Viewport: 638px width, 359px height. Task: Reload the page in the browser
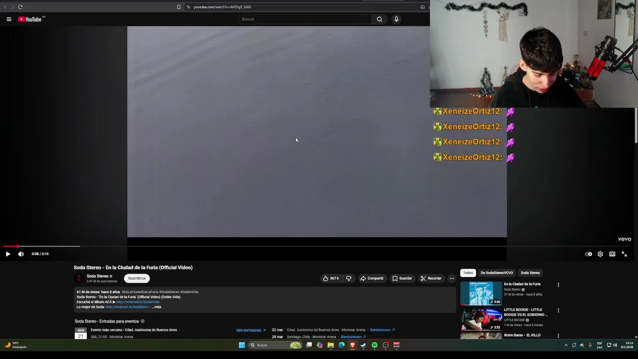(20, 7)
